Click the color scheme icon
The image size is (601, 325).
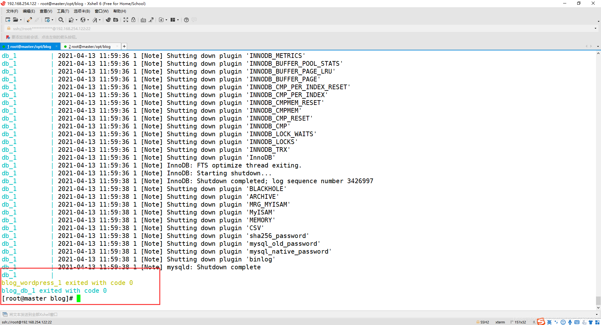[x=71, y=20]
